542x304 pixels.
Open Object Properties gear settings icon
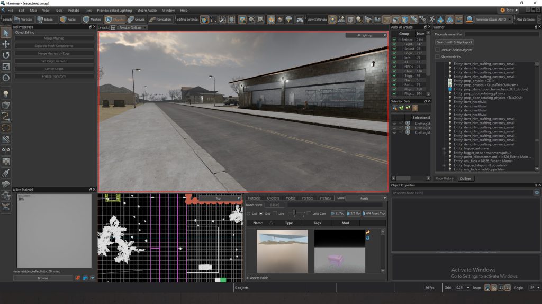(536, 193)
